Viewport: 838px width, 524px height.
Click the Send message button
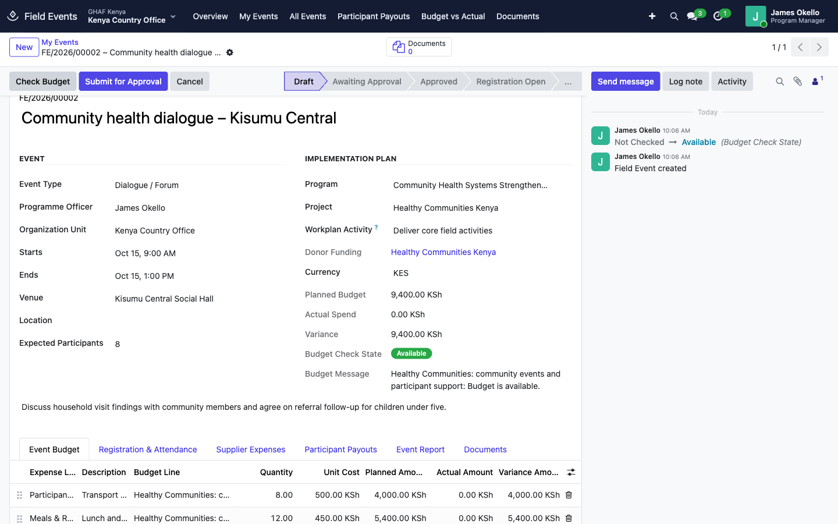pyautogui.click(x=626, y=82)
